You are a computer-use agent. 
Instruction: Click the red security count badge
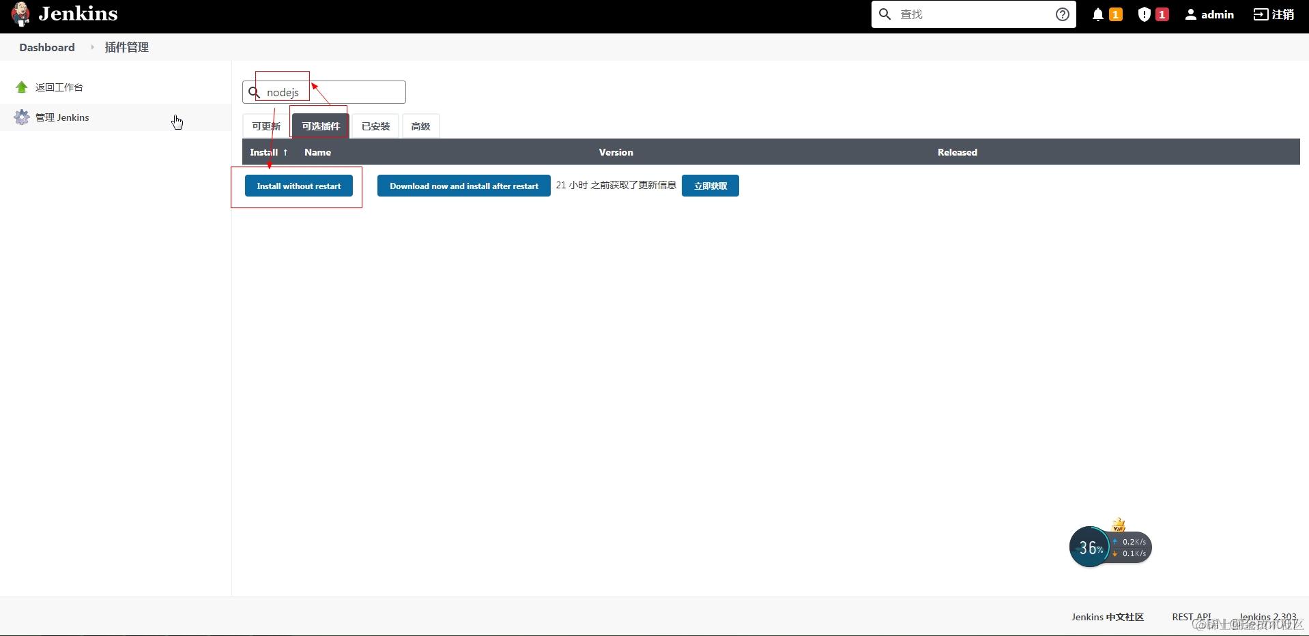[x=1162, y=14]
